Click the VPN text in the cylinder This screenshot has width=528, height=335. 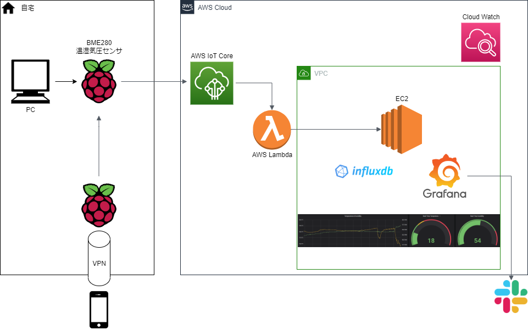coord(99,263)
